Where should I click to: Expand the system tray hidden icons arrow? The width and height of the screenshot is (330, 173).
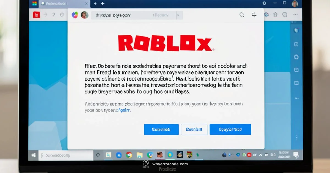click(260, 155)
